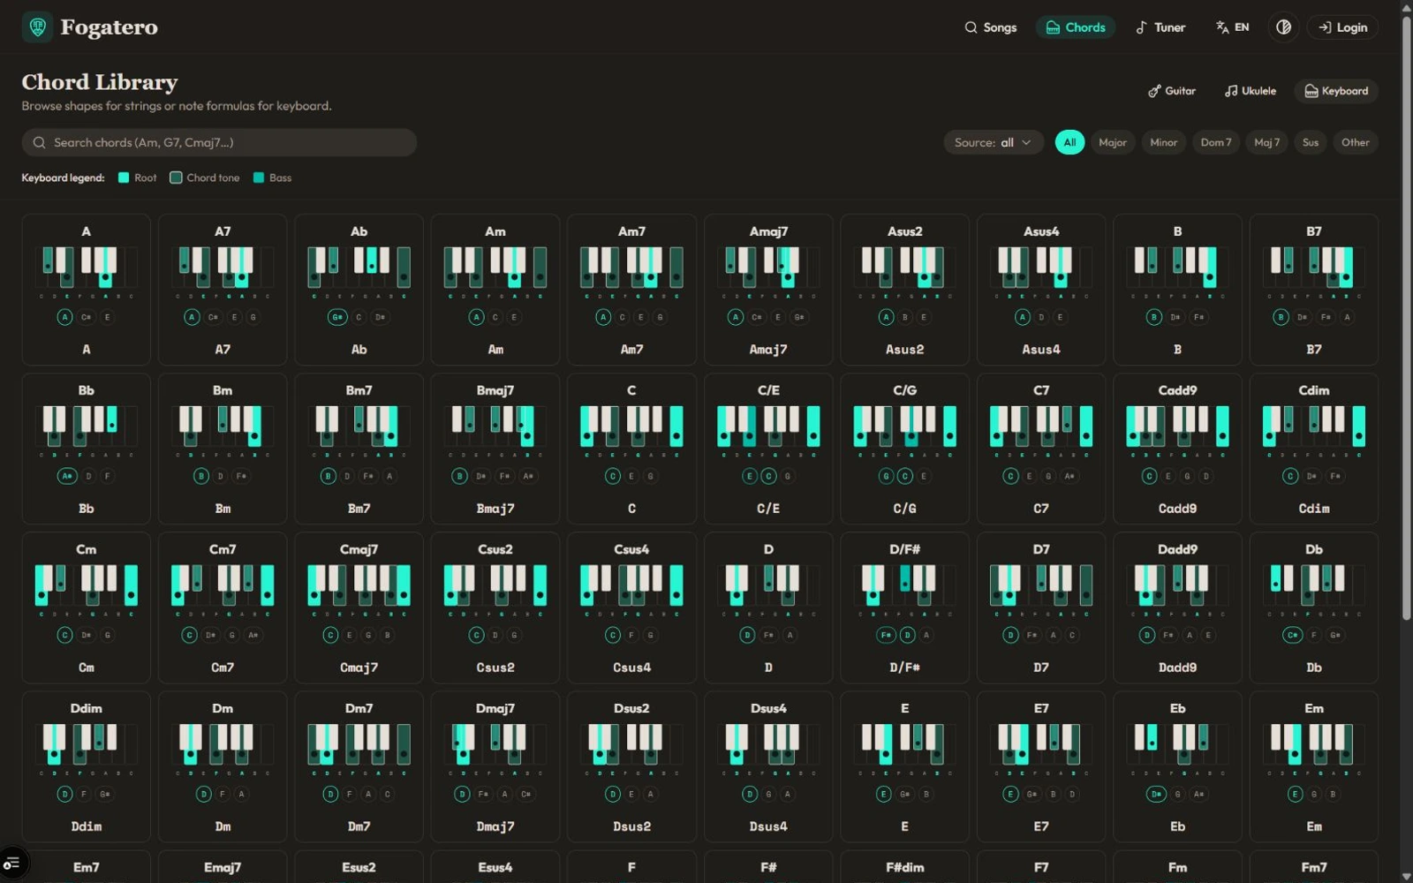Screen dimensions: 1413x883
Task: Open the A7 chord card
Action: [x=223, y=290]
